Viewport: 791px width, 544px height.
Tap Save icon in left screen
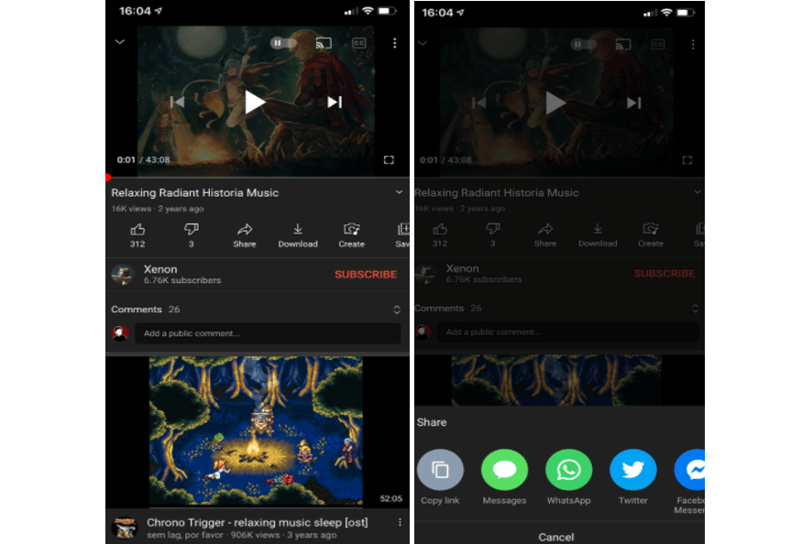[402, 235]
